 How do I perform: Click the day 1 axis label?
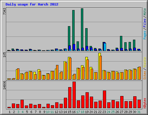10,112
